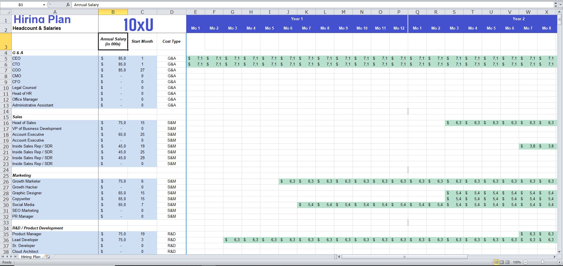Select the Head of Sales cell
563x266 pixels.
point(55,123)
